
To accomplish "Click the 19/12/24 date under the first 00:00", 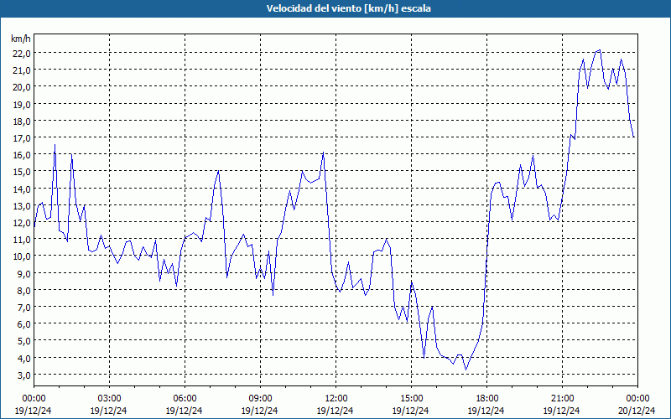I will click(33, 411).
